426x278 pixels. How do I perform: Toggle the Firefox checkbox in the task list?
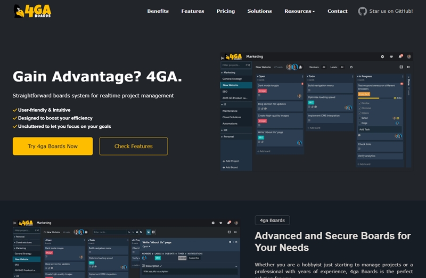click(x=360, y=103)
